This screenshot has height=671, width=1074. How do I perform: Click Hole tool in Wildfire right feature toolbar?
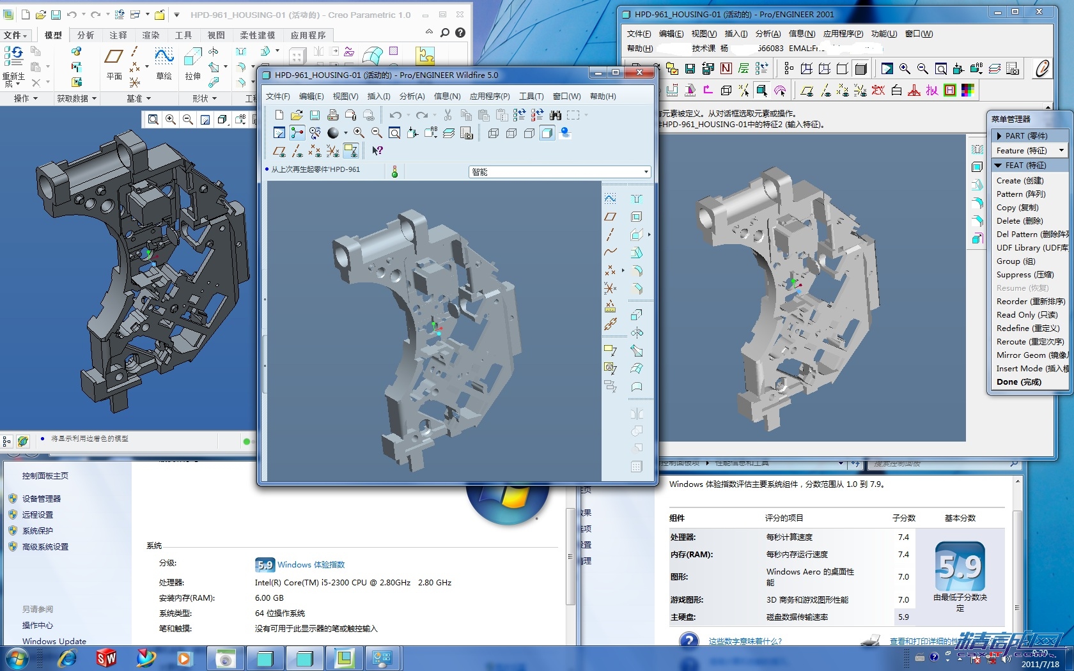tap(637, 199)
